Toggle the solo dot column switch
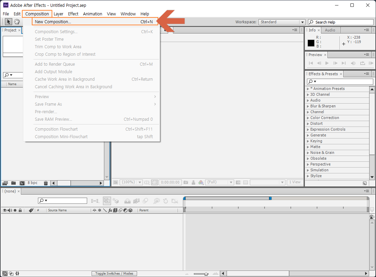376x277 pixels. pos(15,210)
